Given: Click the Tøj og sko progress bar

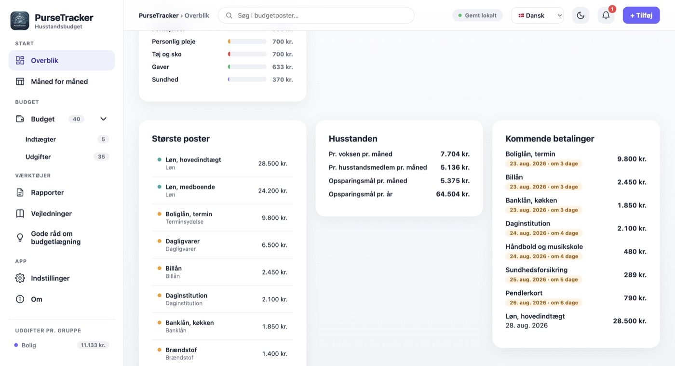Looking at the screenshot, I should point(247,54).
